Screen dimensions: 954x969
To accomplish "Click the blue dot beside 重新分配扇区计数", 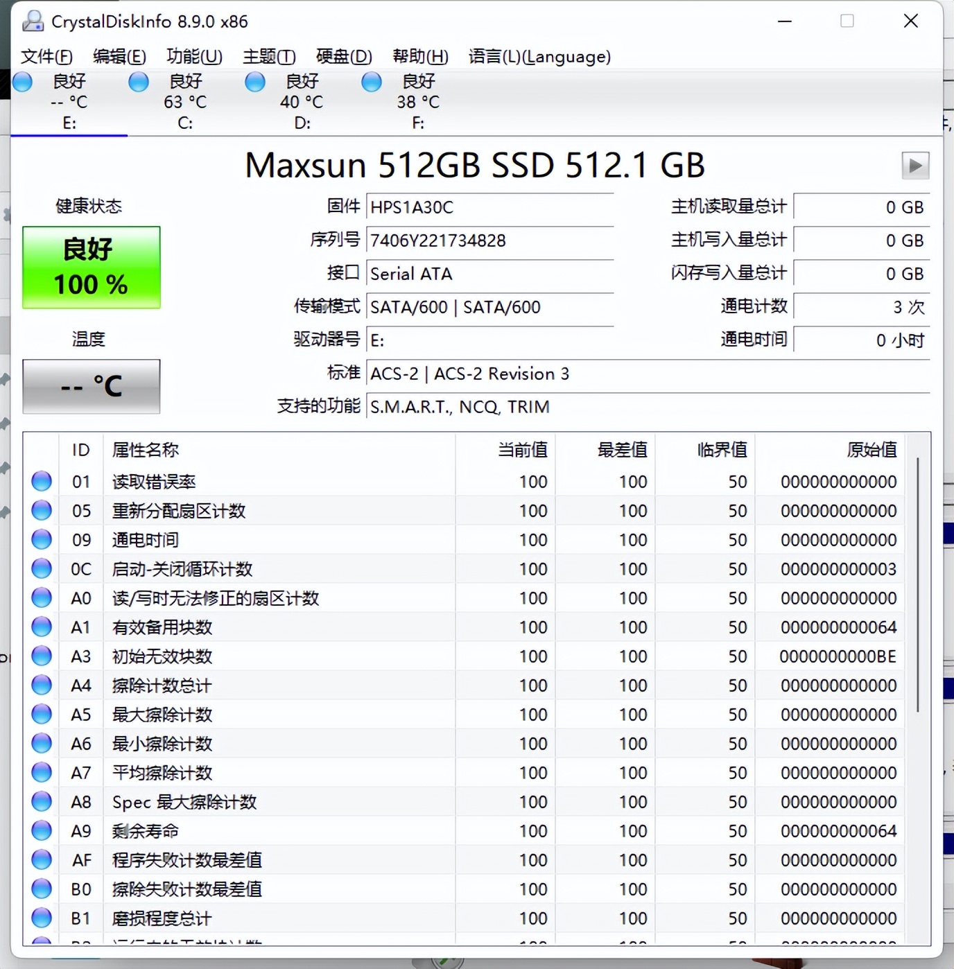I will tap(41, 510).
